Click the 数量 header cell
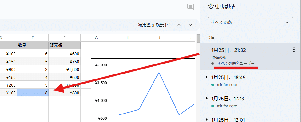The width and height of the screenshot is (301, 122). pyautogui.click(x=33, y=45)
